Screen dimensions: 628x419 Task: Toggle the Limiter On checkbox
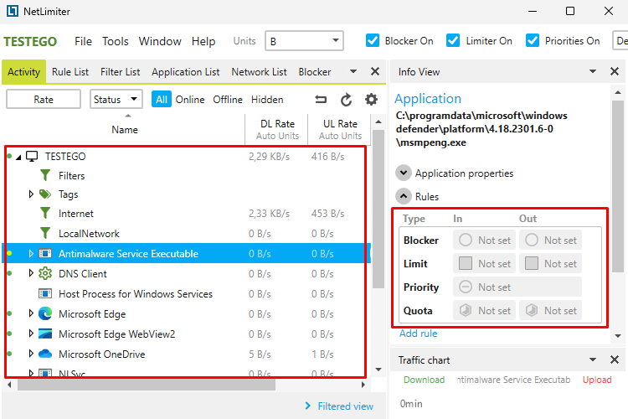(x=453, y=40)
